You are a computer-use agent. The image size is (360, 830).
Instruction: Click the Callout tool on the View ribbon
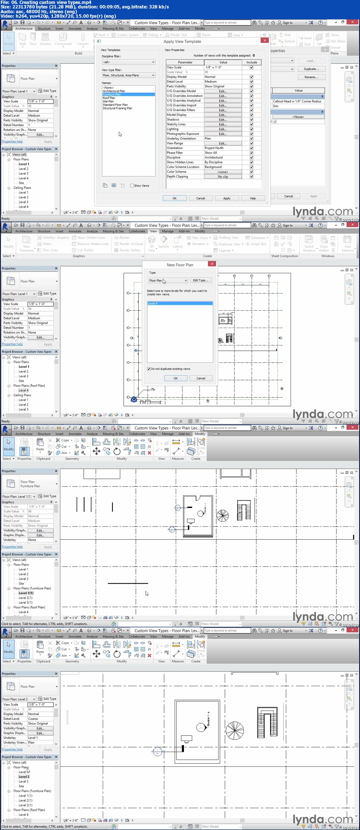click(x=177, y=242)
